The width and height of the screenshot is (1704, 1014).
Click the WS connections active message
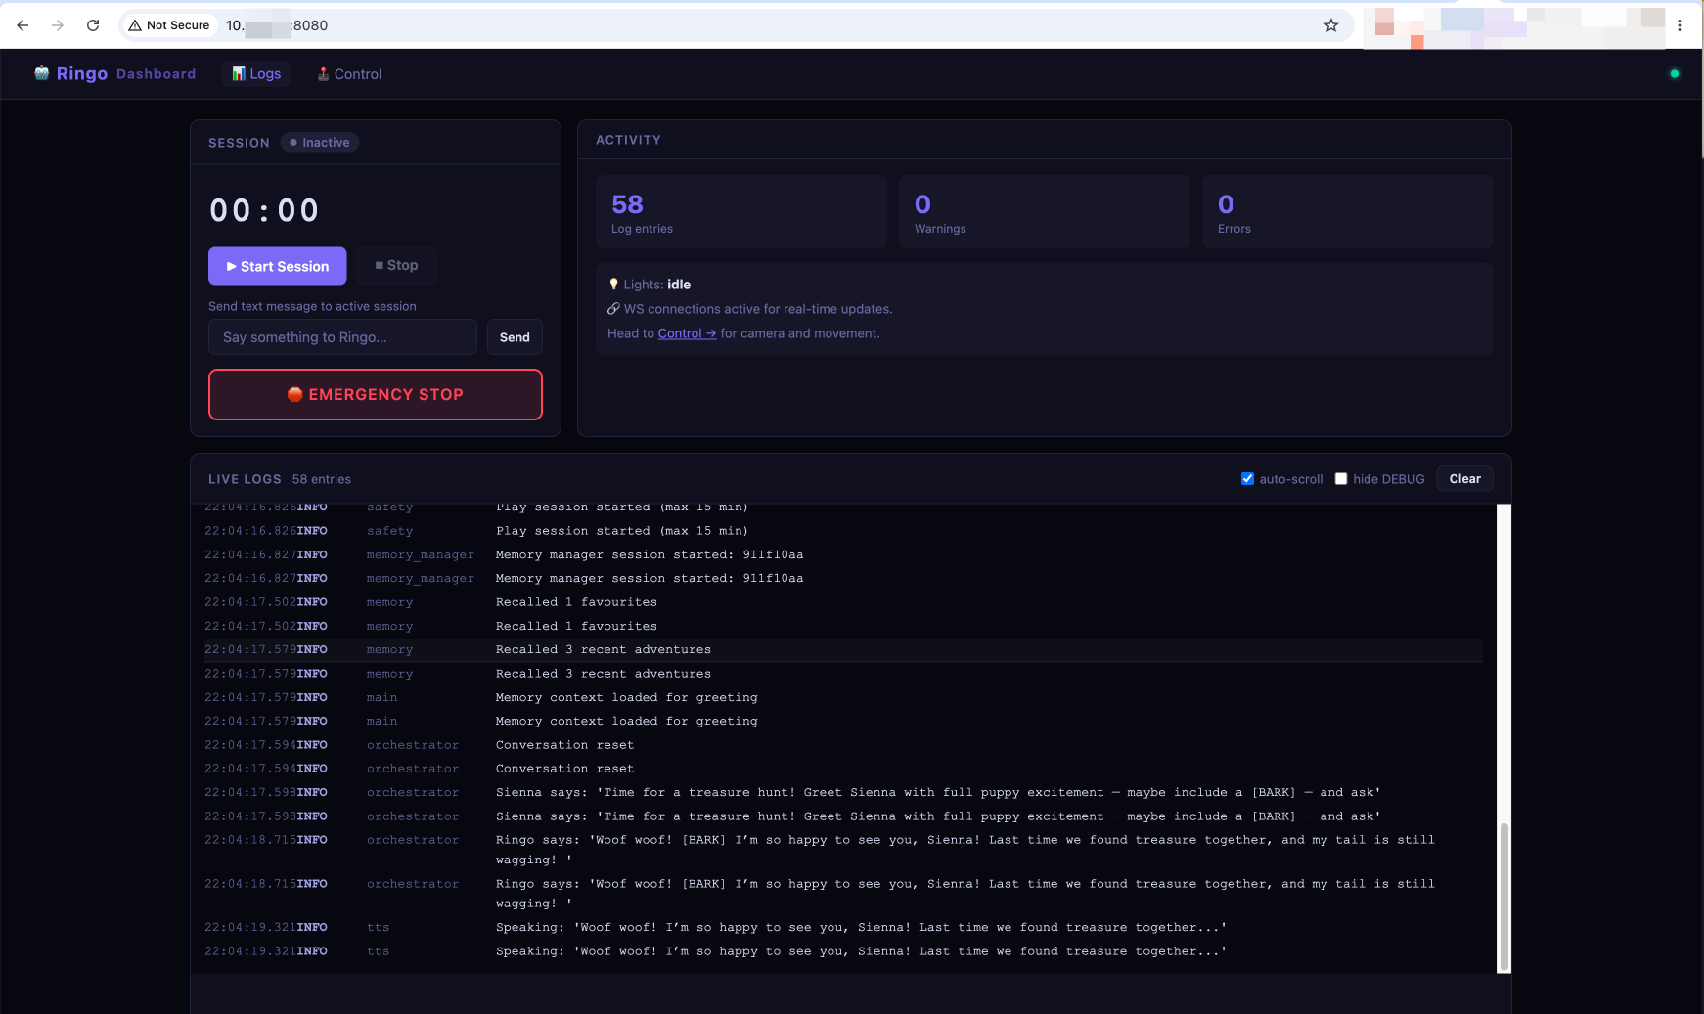coord(750,309)
